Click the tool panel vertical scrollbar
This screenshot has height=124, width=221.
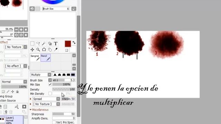pyautogui.click(x=78, y=66)
